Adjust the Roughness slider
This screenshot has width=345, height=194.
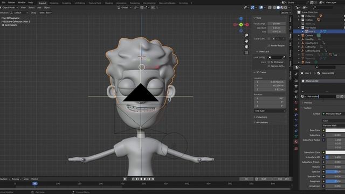tap(335, 181)
